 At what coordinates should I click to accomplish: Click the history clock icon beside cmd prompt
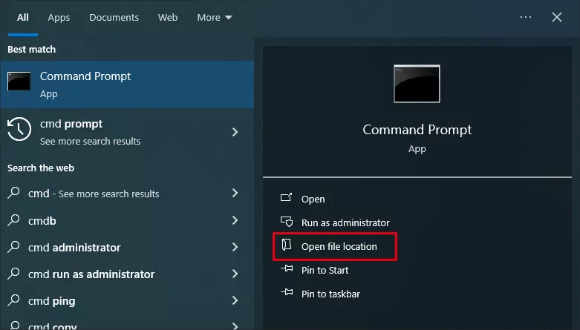click(x=19, y=129)
